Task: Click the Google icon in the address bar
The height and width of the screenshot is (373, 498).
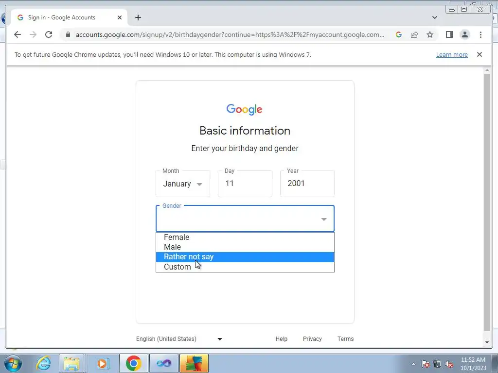Action: (399, 34)
